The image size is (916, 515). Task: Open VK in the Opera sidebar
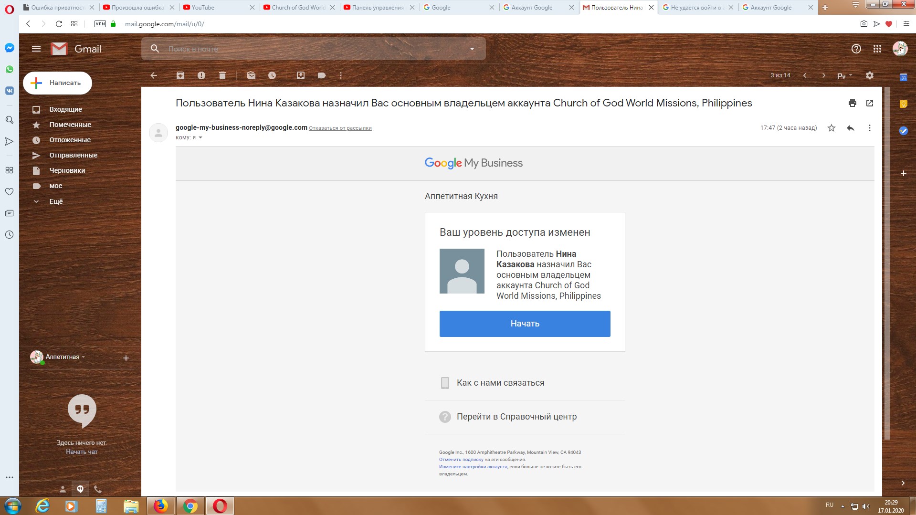point(9,91)
